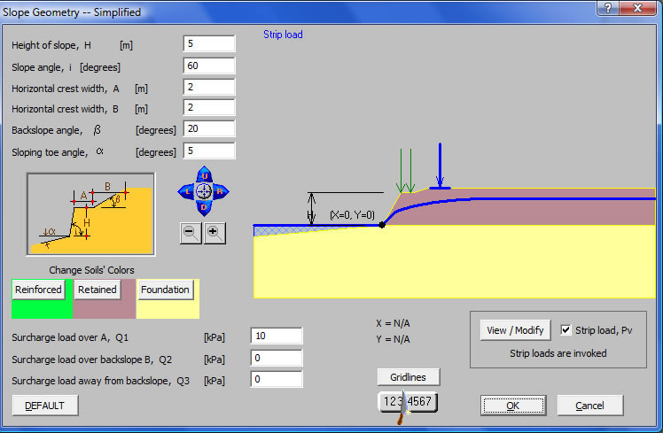Pan view up with U arrow
The image size is (663, 433).
[204, 174]
